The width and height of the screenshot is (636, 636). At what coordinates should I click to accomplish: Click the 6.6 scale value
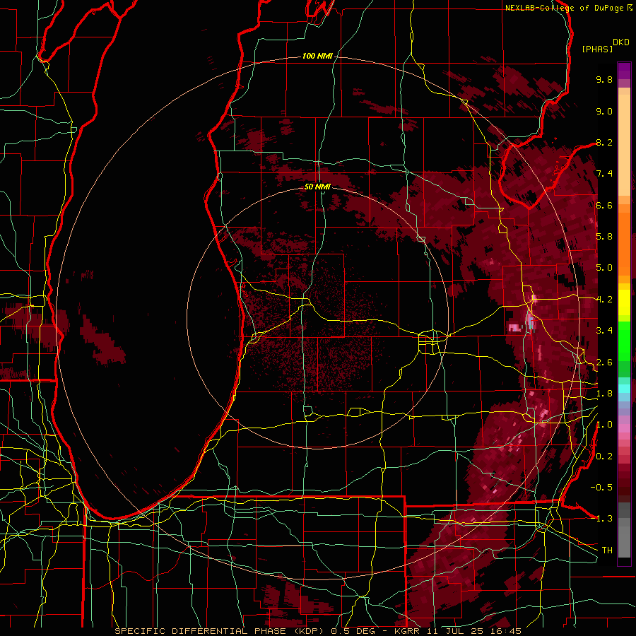604,205
